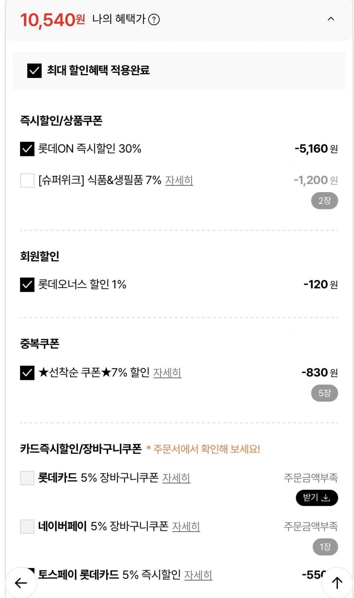Toggle the 선착순 쿠폰 7% 할인 checkbox
This screenshot has height=598, width=354.
[27, 372]
